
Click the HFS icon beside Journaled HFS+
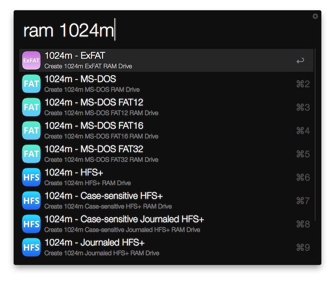31,247
